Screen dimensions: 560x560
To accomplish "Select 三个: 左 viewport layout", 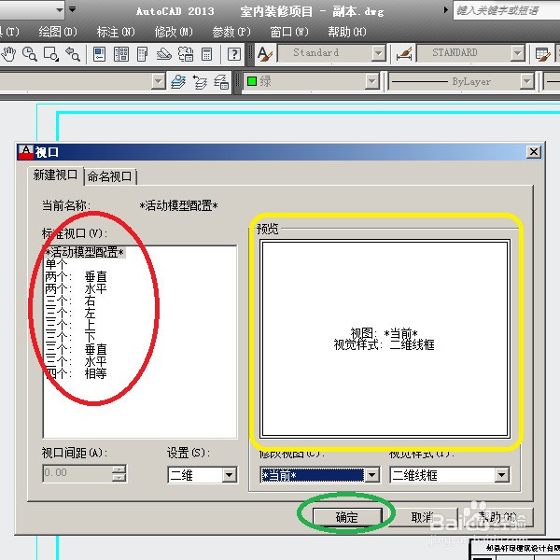I will click(x=70, y=314).
